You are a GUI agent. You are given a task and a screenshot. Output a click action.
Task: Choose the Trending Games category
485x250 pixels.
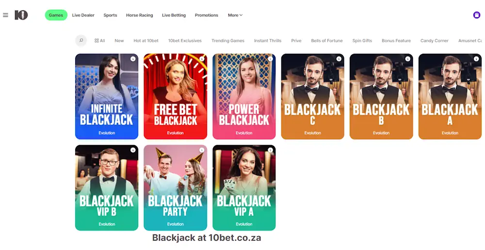pos(228,41)
